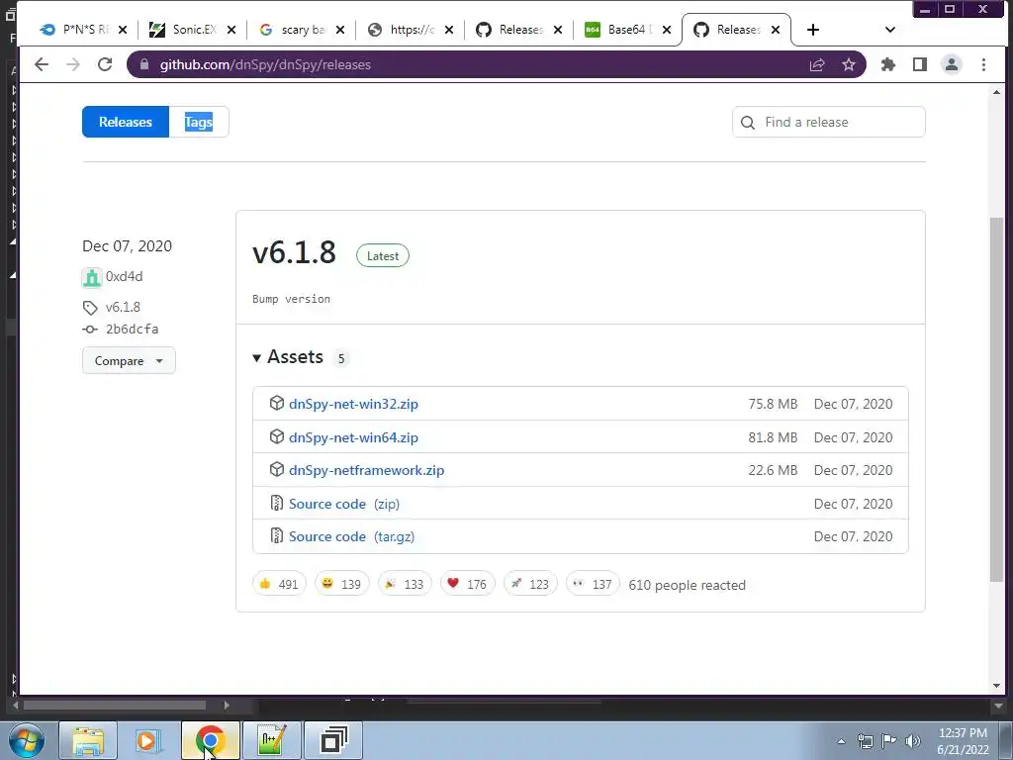1013x760 pixels.
Task: Switch to the Tags view
Action: (x=198, y=122)
